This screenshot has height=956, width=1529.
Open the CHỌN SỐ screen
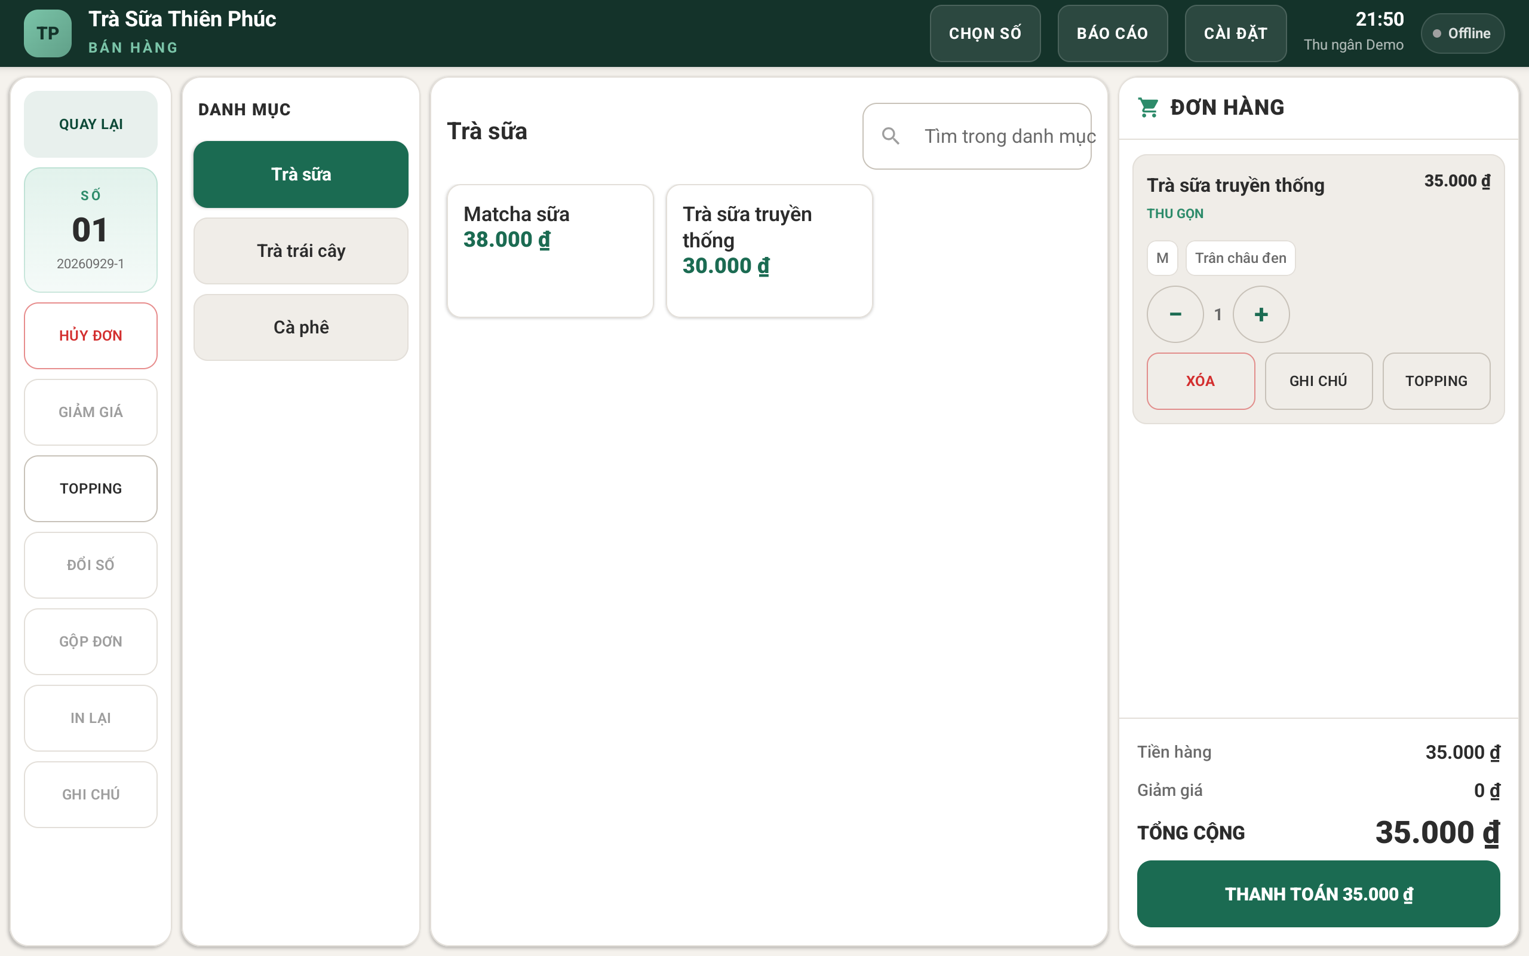[985, 33]
